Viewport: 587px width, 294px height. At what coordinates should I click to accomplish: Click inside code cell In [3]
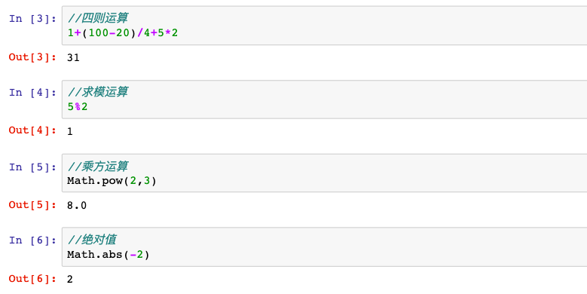click(325, 26)
